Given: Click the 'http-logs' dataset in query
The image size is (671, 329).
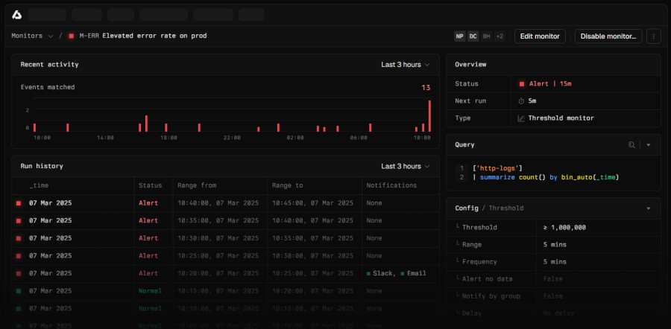Looking at the screenshot, I should [x=499, y=168].
